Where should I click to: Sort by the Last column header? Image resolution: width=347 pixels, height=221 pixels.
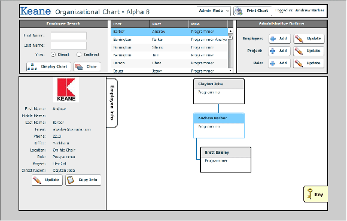(130, 24)
